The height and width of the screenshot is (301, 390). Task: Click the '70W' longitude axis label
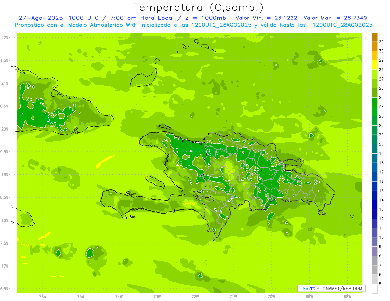[x=271, y=297]
